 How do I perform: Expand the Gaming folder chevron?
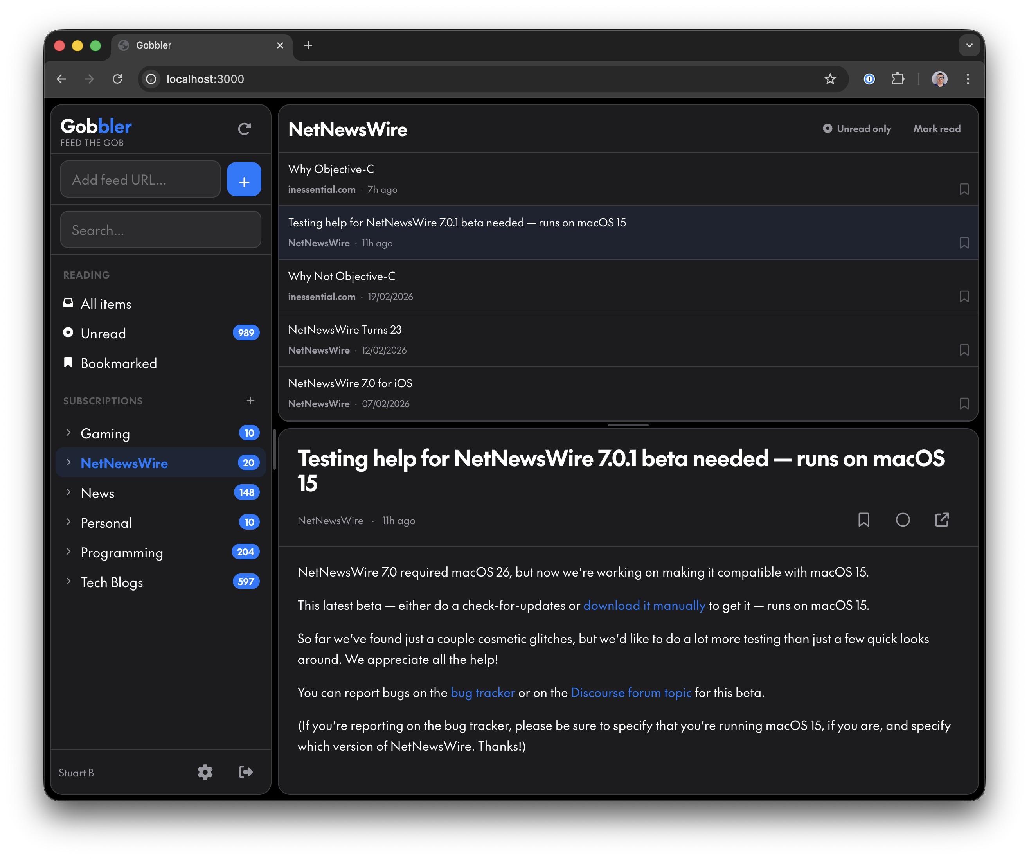pos(68,433)
